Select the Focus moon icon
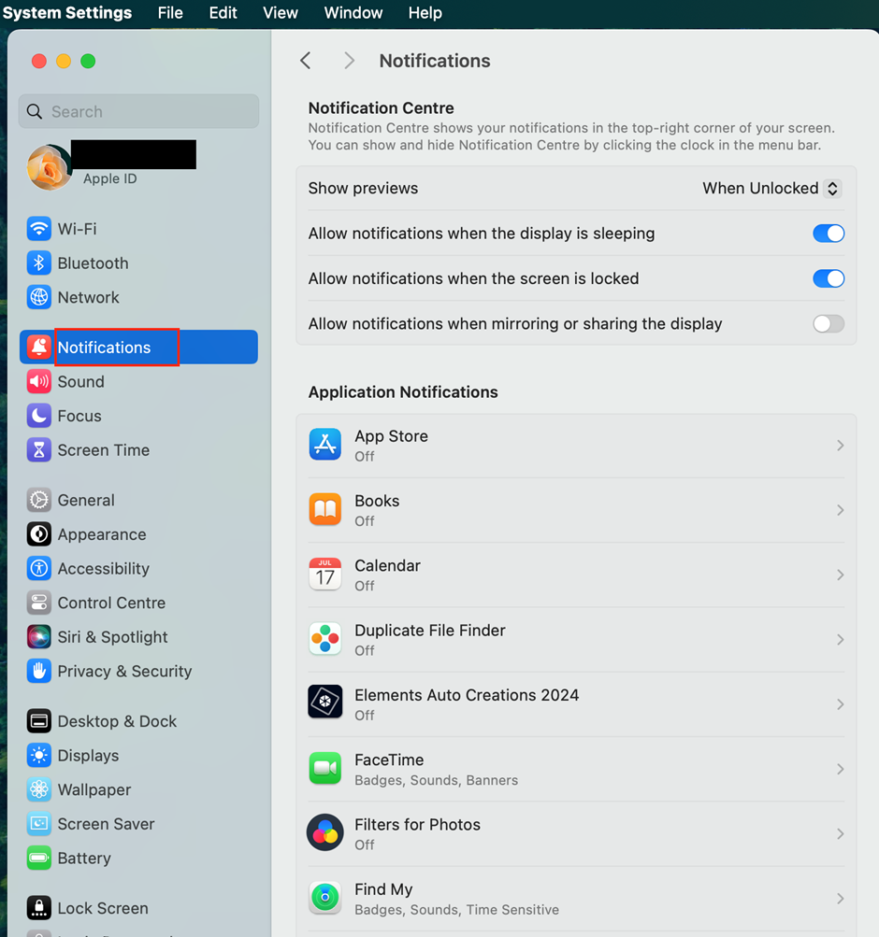 [x=39, y=416]
